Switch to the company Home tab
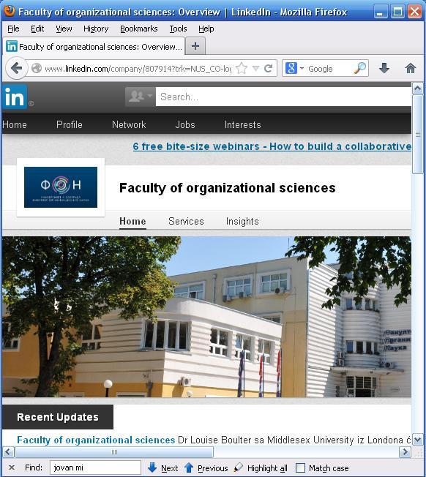This screenshot has width=426, height=477. click(x=132, y=221)
